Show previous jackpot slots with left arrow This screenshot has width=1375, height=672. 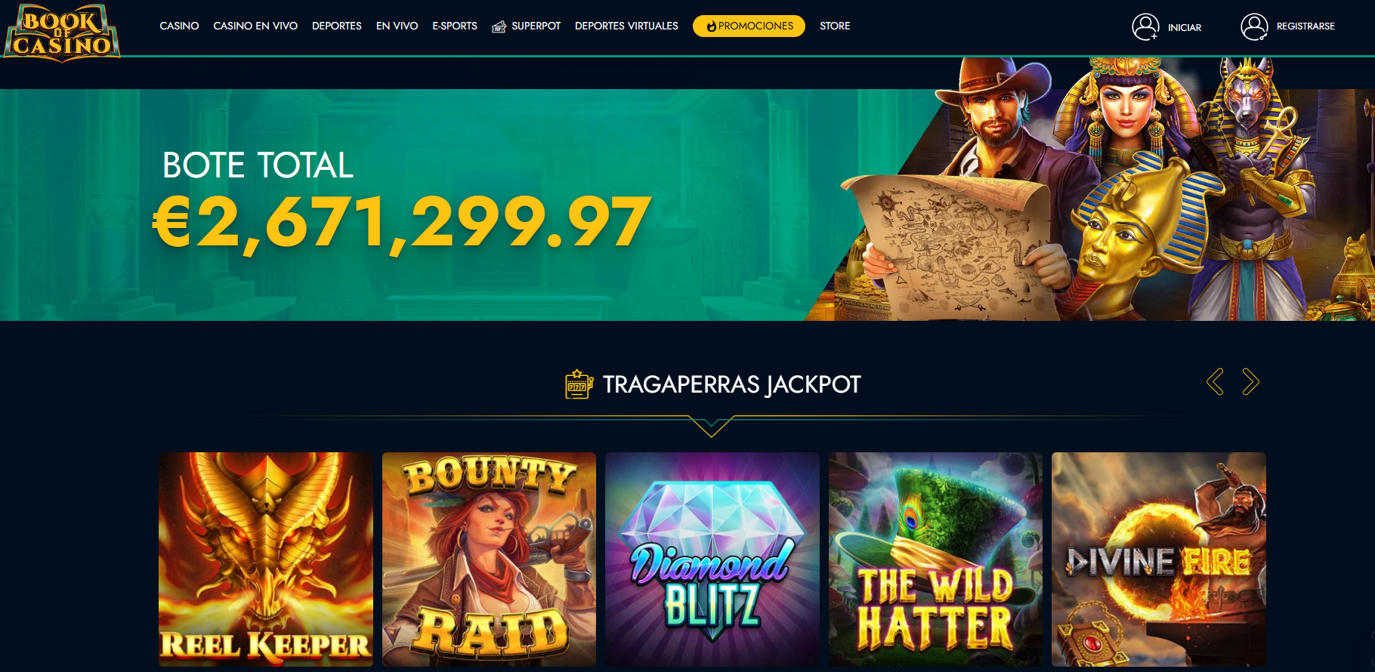coord(1215,381)
